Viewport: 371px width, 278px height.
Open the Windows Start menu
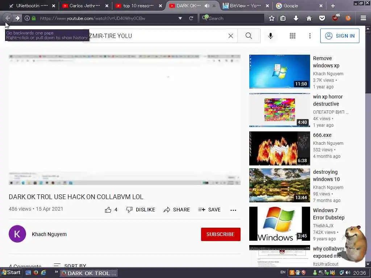pyautogui.click(x=11, y=272)
